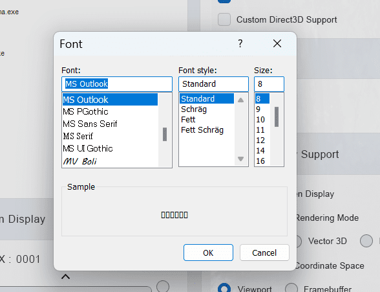Click the font style list down arrow
This screenshot has height=292, width=380.
point(240,159)
